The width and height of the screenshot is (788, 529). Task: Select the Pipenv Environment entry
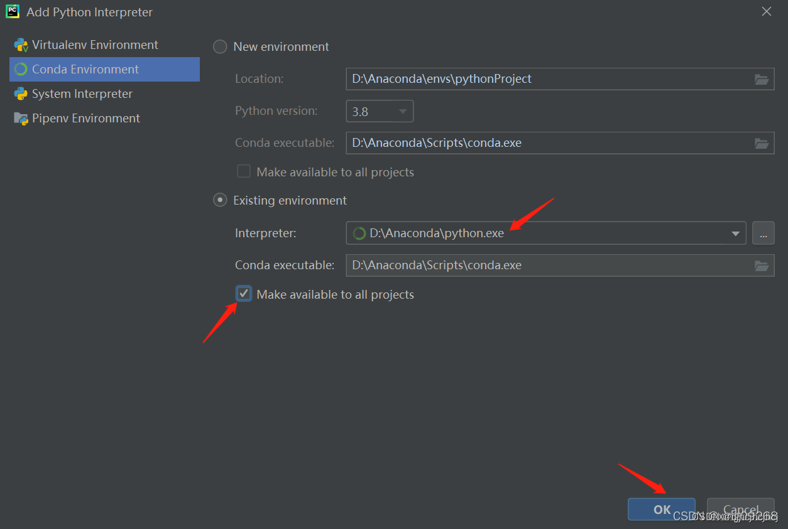104,119
